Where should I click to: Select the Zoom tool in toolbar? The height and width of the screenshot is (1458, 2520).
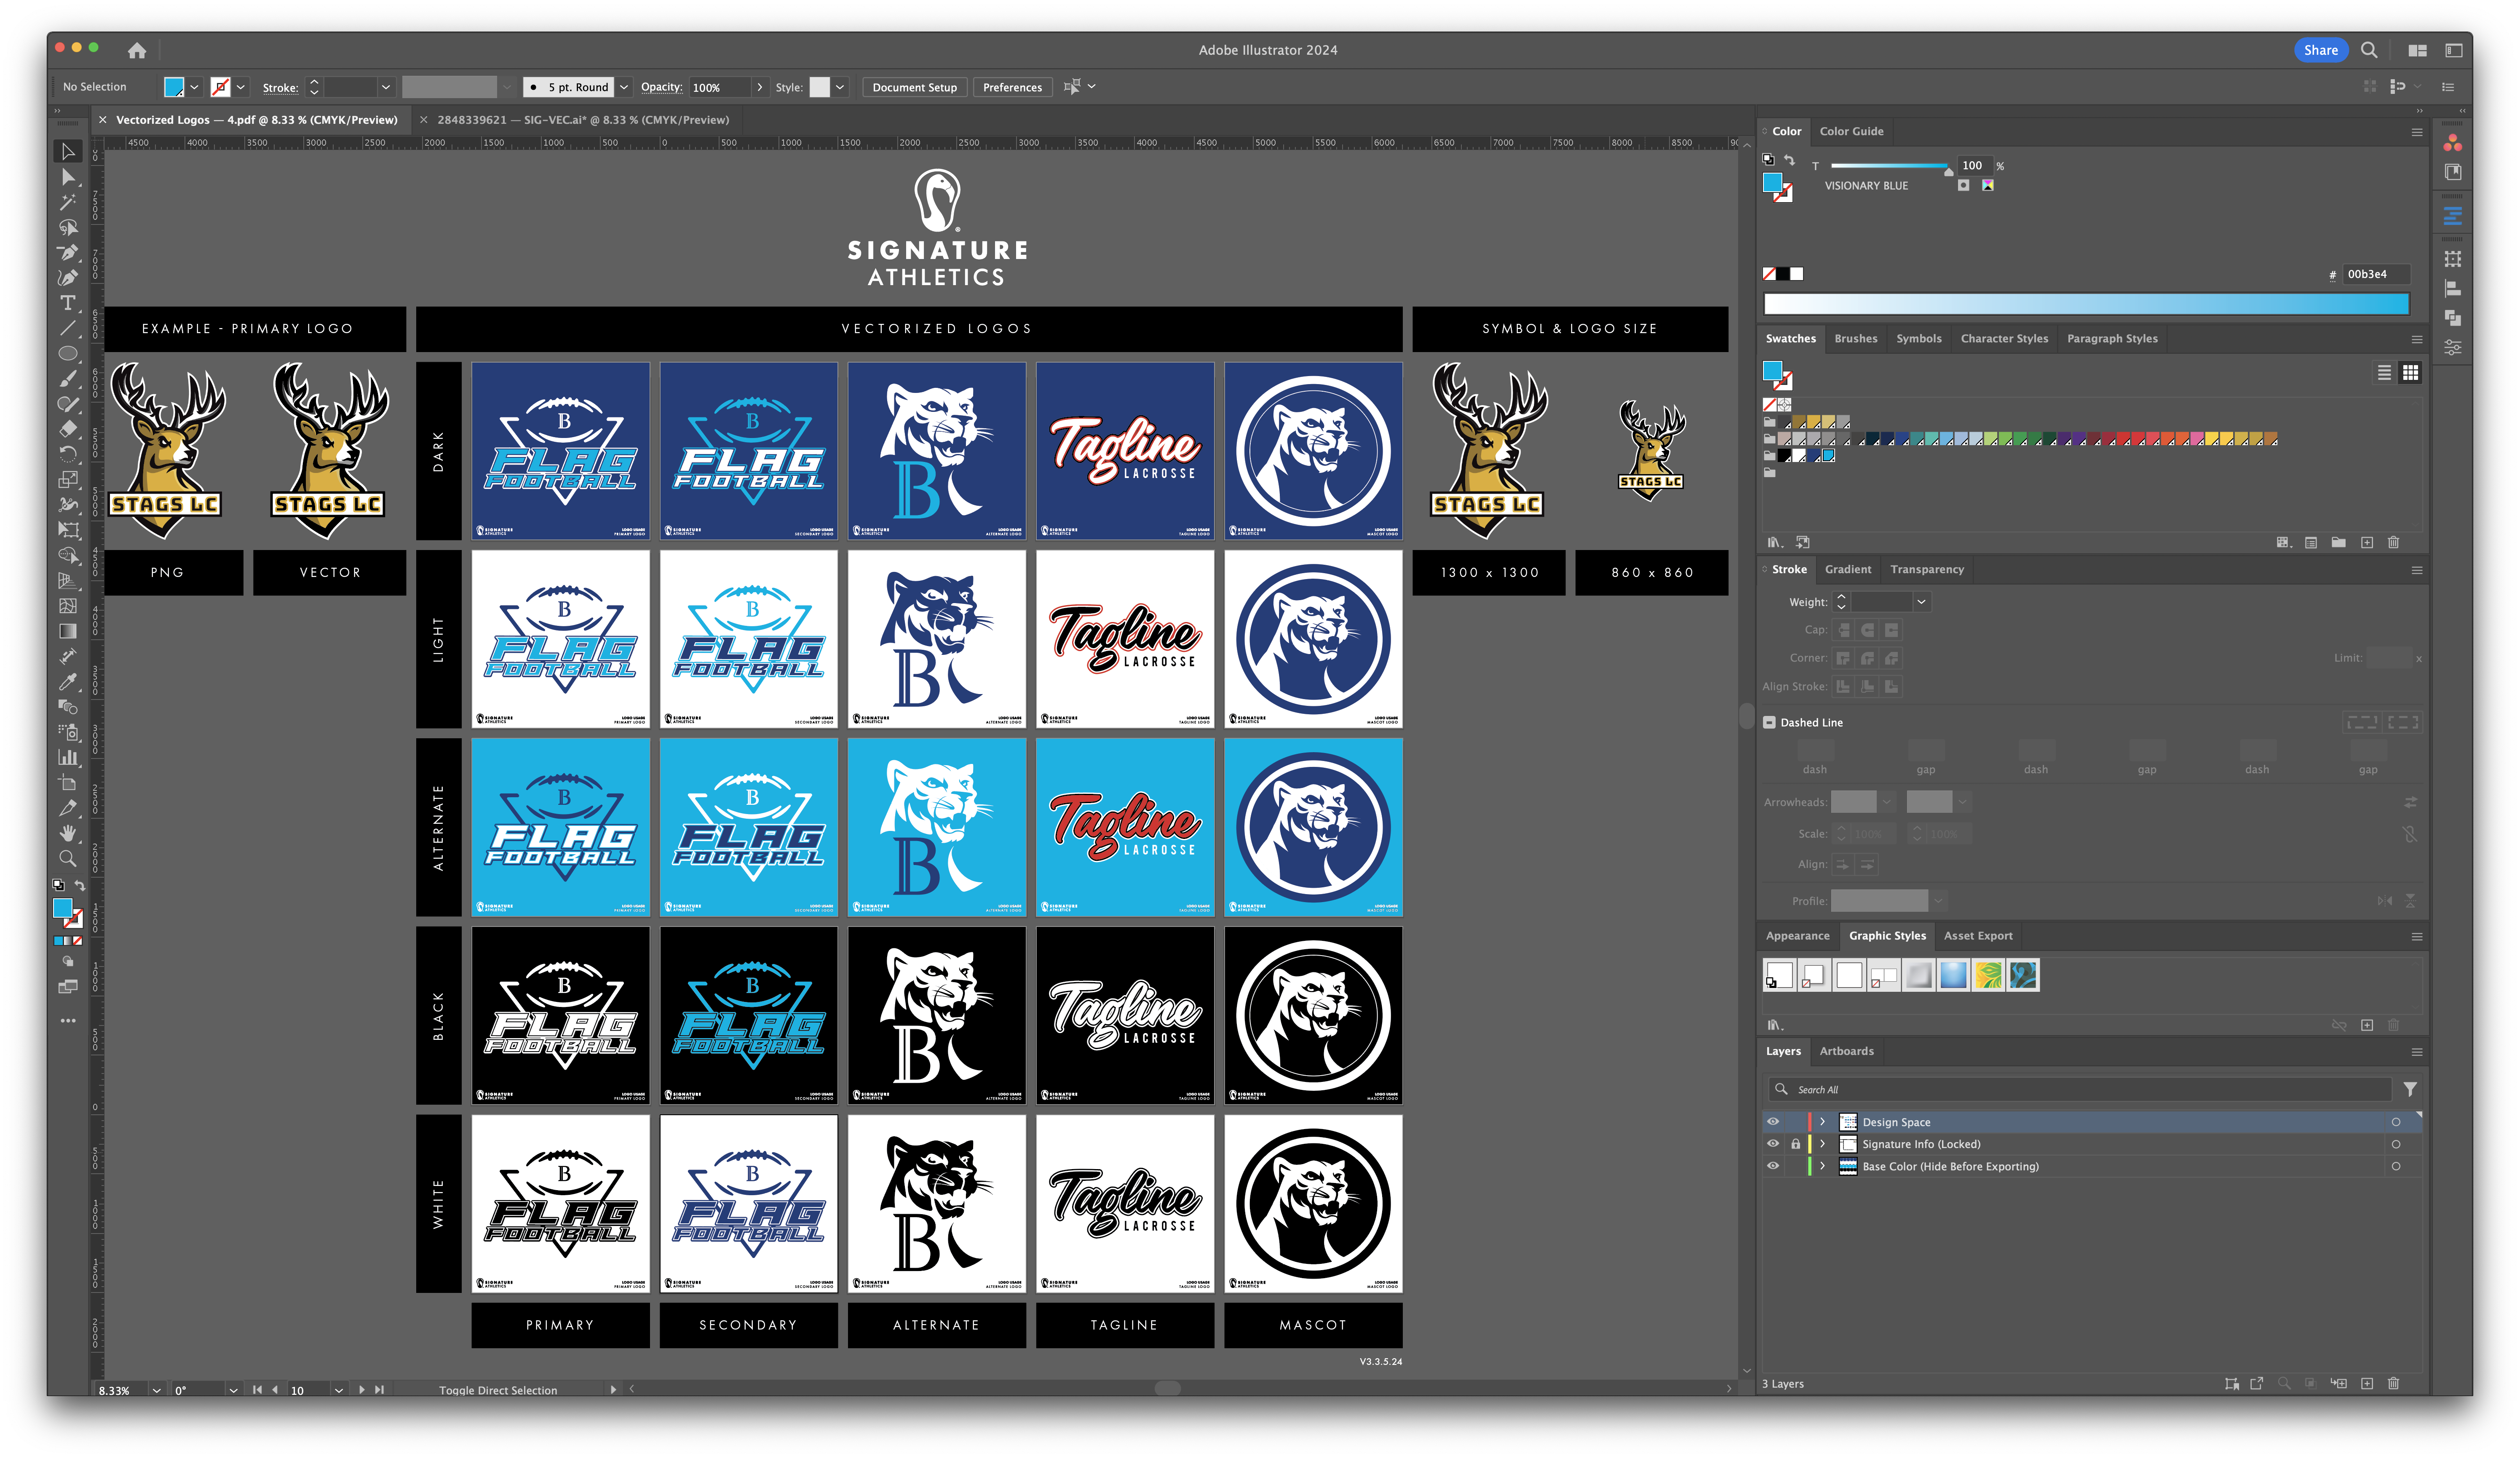[68, 858]
